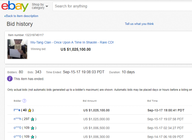Viewport: 192px width, 140px height.
Task: Open the Wu-Tang Clan item thumbnail
Action: click(x=17, y=49)
